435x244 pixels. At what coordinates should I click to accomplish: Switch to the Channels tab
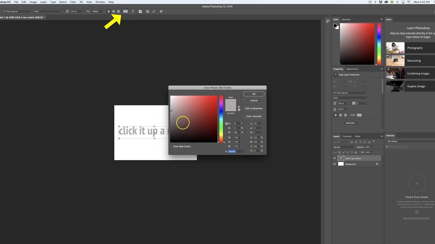pos(347,136)
